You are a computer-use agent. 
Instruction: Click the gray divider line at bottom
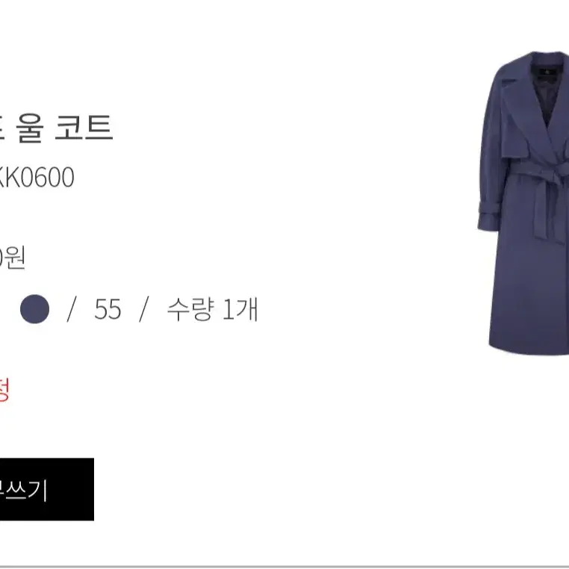pyautogui.click(x=284, y=566)
